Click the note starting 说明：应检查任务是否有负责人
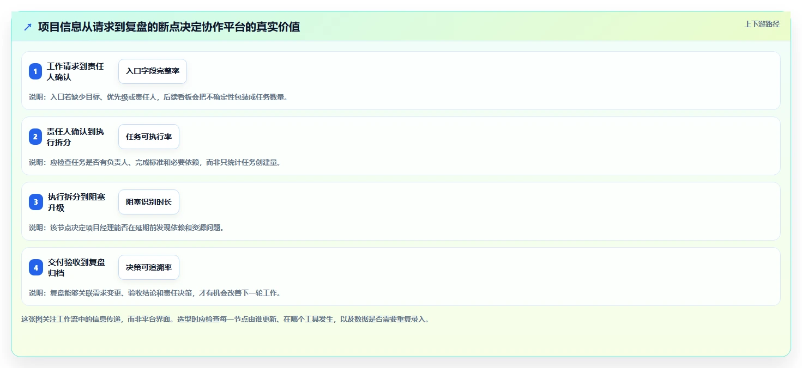The image size is (802, 368). coord(155,162)
